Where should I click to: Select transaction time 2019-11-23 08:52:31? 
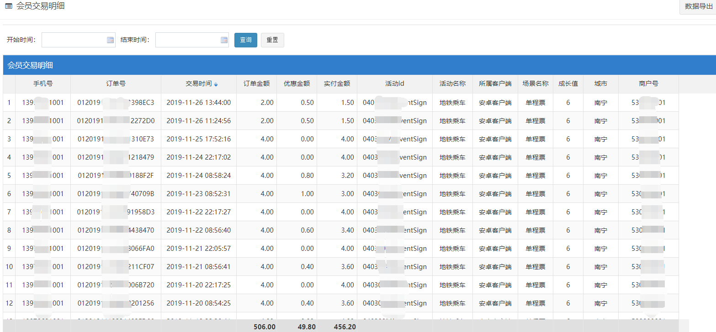(x=198, y=194)
